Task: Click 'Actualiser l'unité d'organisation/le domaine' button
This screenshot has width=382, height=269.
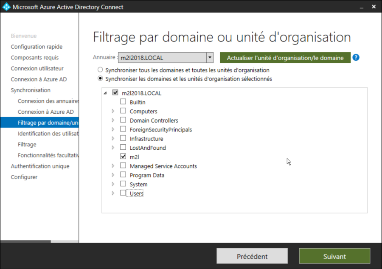Action: click(x=285, y=58)
